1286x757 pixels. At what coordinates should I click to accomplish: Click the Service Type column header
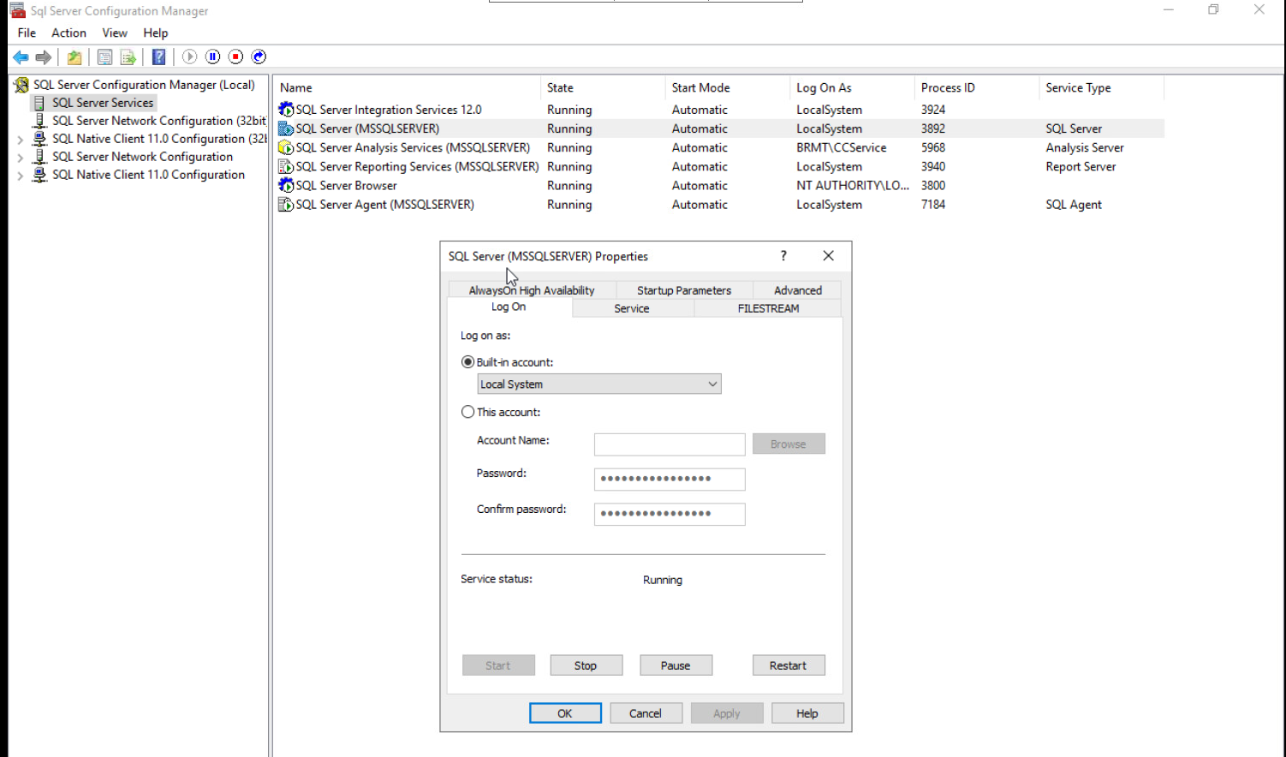tap(1102, 87)
